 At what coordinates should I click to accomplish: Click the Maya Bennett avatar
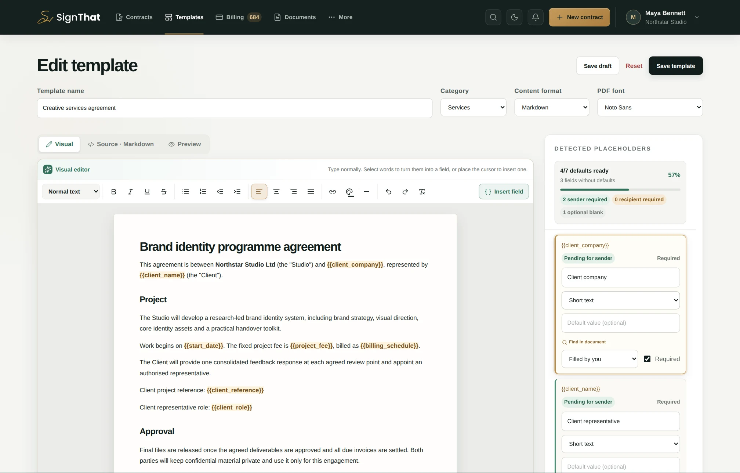pos(633,17)
